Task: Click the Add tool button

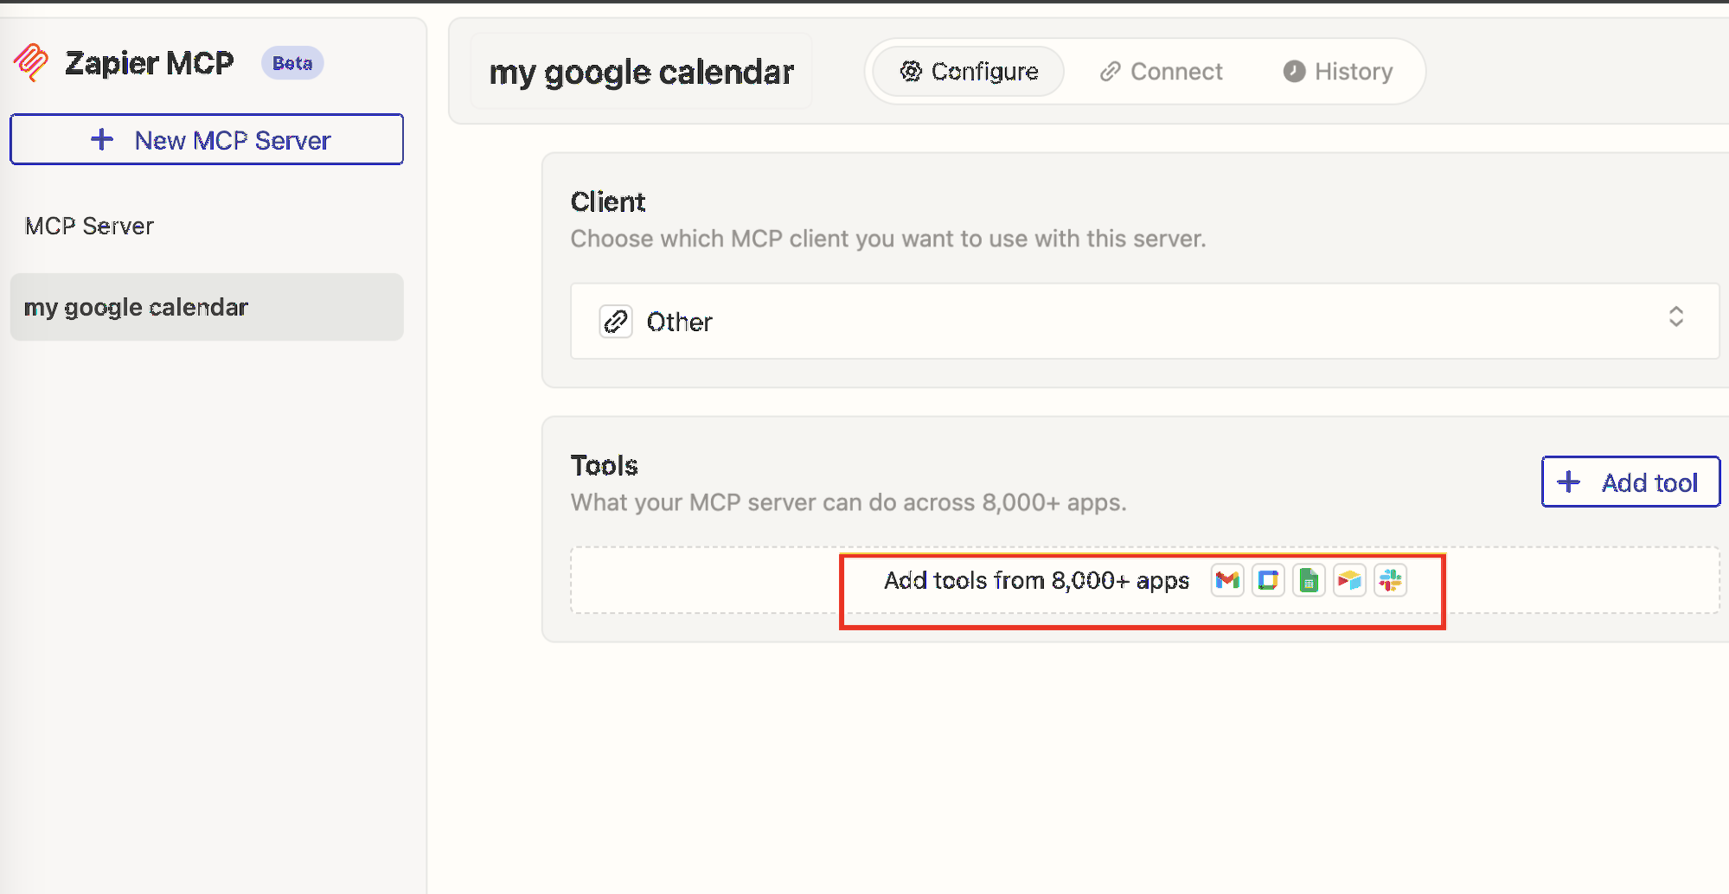Action: 1630,482
